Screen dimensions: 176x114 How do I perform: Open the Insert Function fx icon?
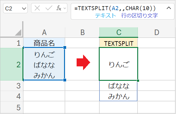point(59,8)
